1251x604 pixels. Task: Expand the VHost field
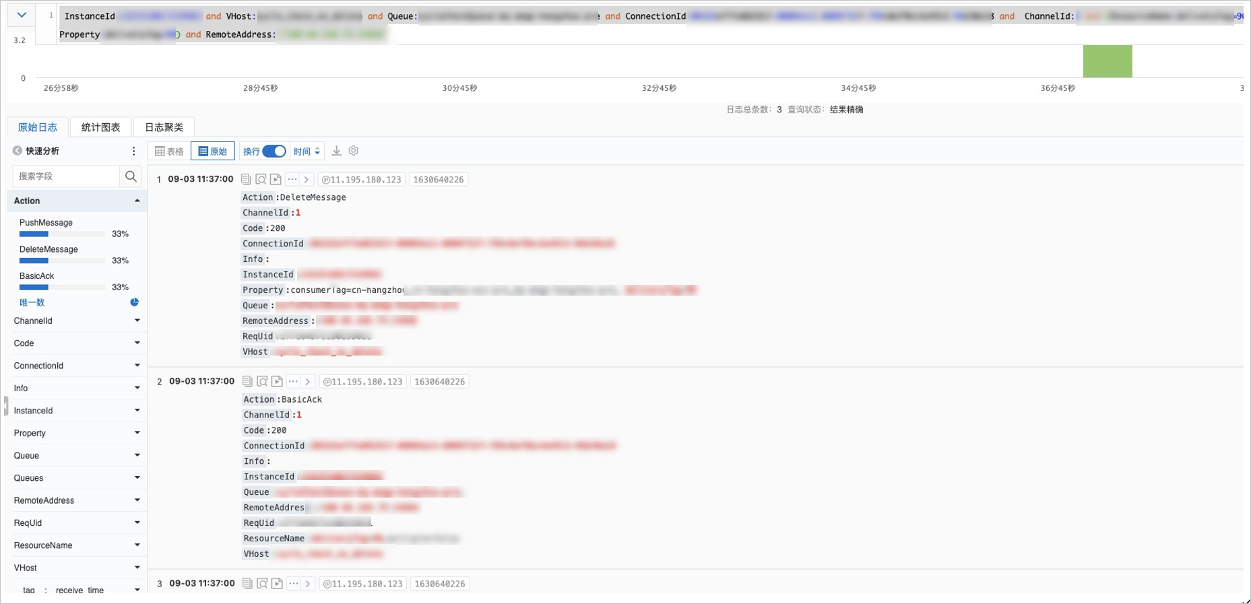(x=137, y=568)
